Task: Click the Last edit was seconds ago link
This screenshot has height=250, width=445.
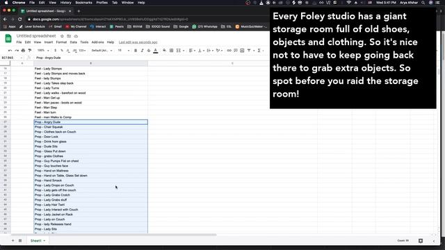Action: tap(138, 42)
